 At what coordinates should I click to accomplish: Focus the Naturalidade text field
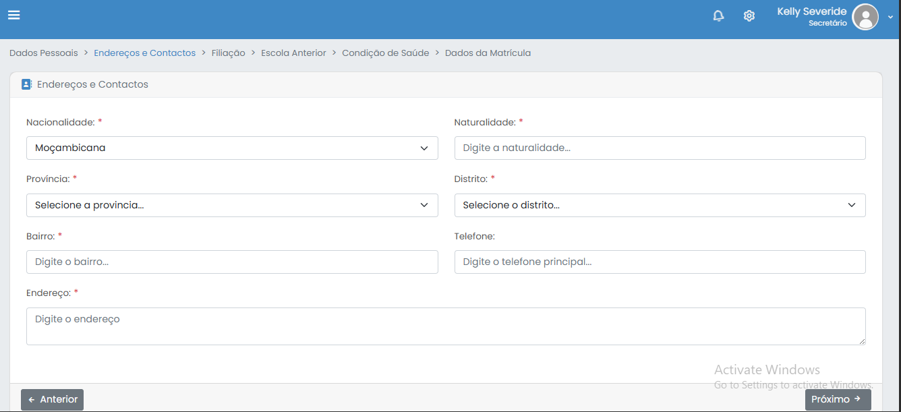pos(660,148)
